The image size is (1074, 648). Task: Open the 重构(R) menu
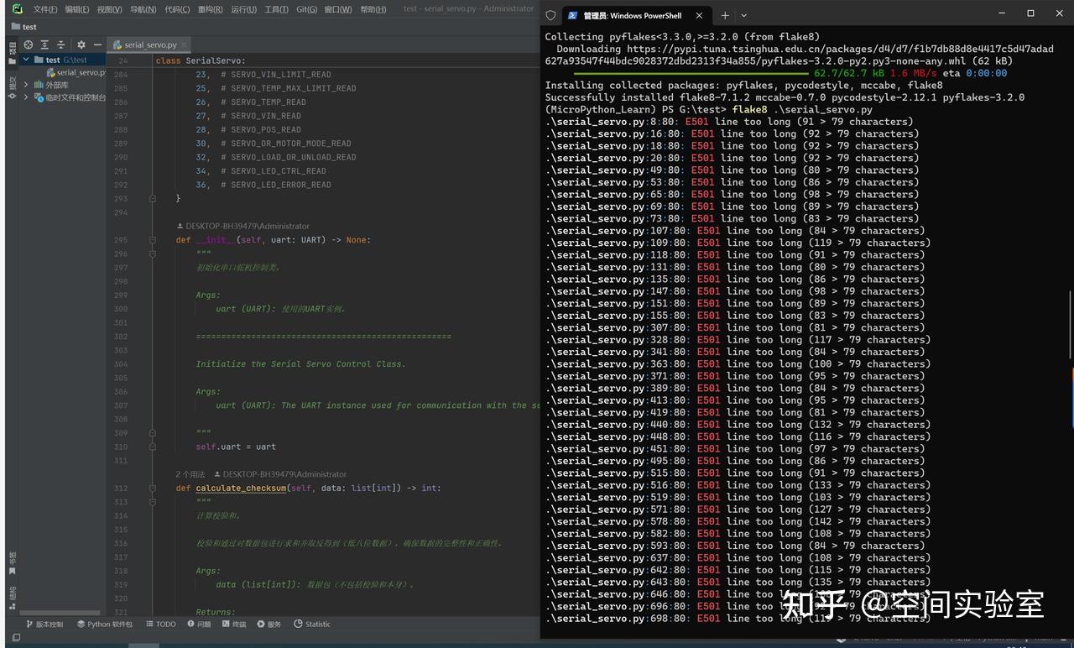coord(211,9)
